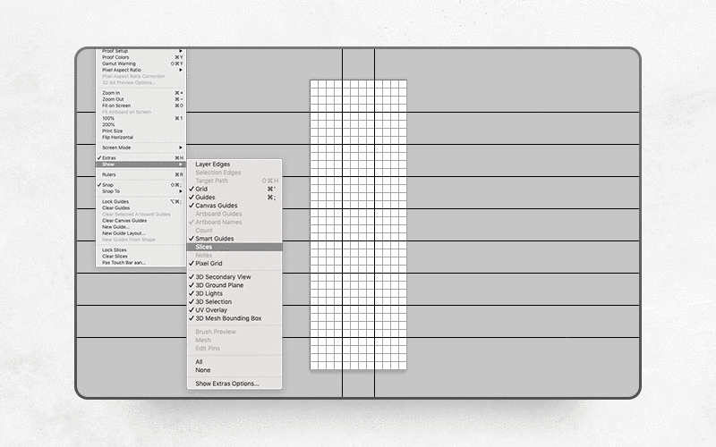The height and width of the screenshot is (447, 716).
Task: Uncheck Smart Guides in the Show submenu
Action: pos(215,239)
